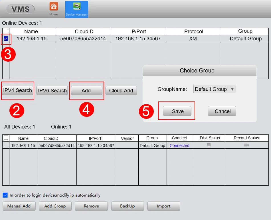Click the record status camera icon

(246, 145)
